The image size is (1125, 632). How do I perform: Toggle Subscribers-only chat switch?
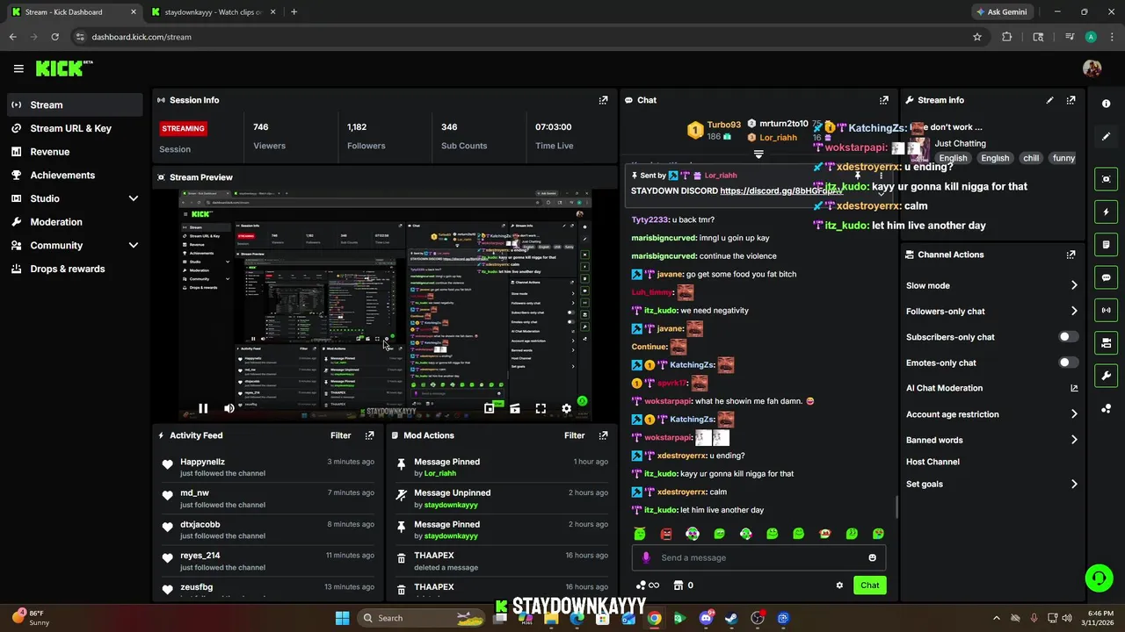[1068, 337]
